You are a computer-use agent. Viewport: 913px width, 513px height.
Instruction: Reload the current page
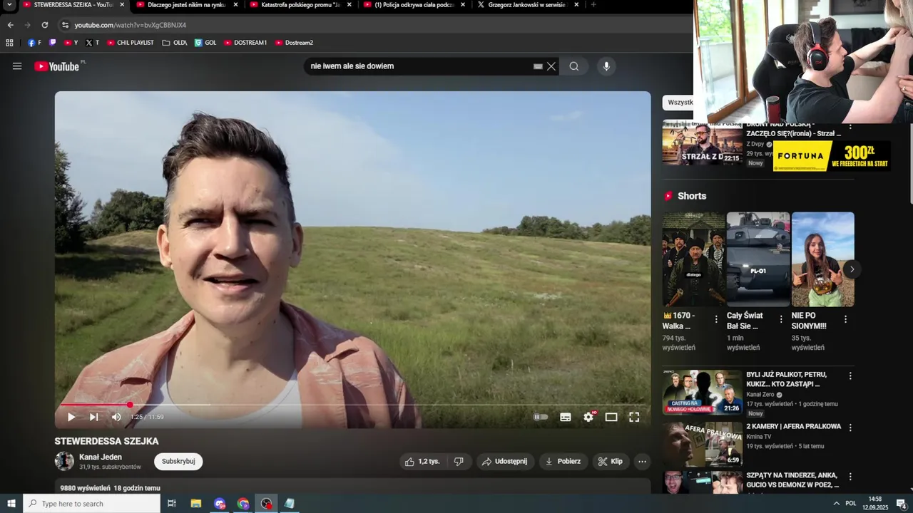pyautogui.click(x=44, y=25)
